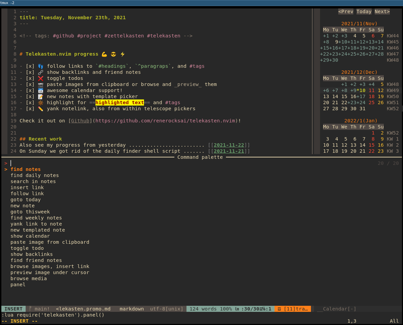Select December 10 in the calendar
This screenshot has height=325, width=403.
[x=362, y=90]
